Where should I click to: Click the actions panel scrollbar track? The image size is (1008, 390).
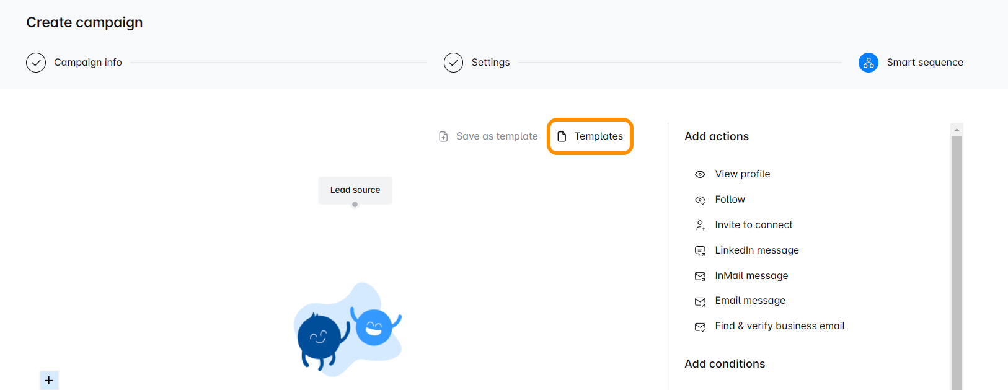click(957, 260)
